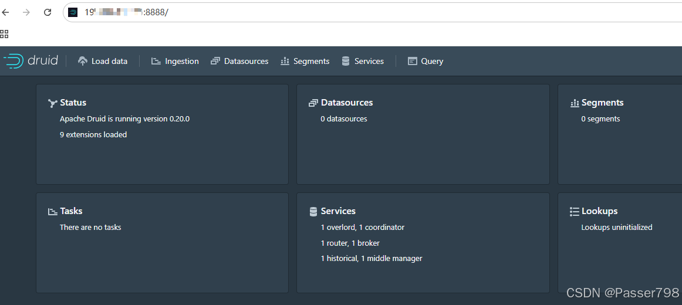Viewport: 682px width, 305px height.
Task: Open Segments from the header bar
Action: 305,61
